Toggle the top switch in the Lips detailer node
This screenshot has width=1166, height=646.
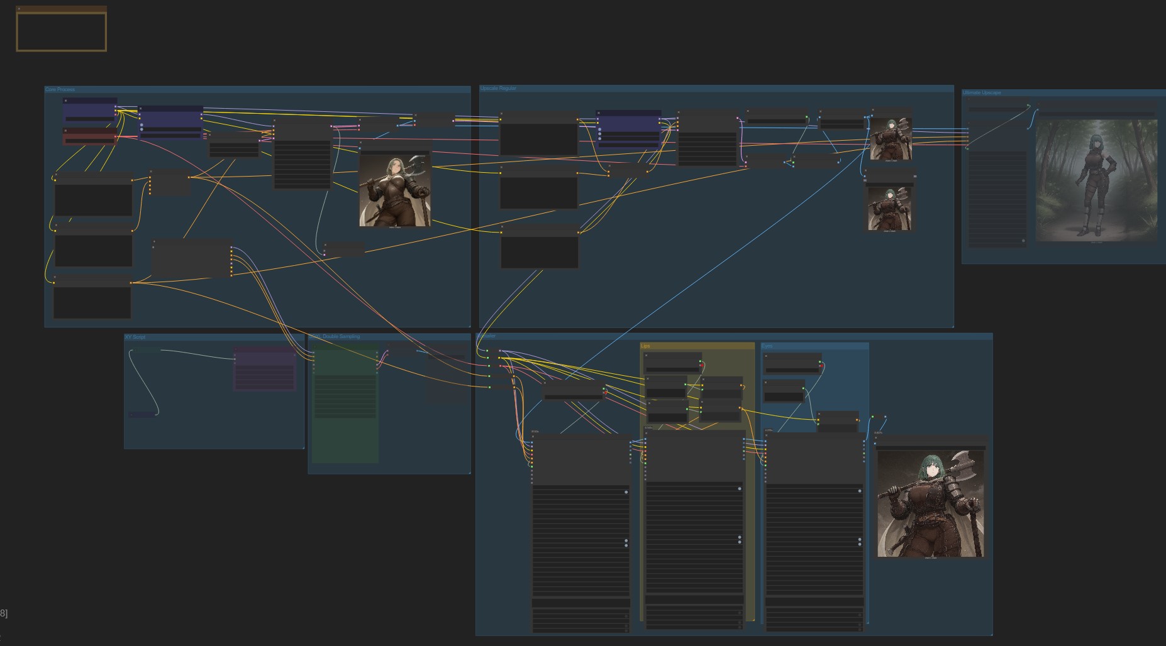coord(740,488)
